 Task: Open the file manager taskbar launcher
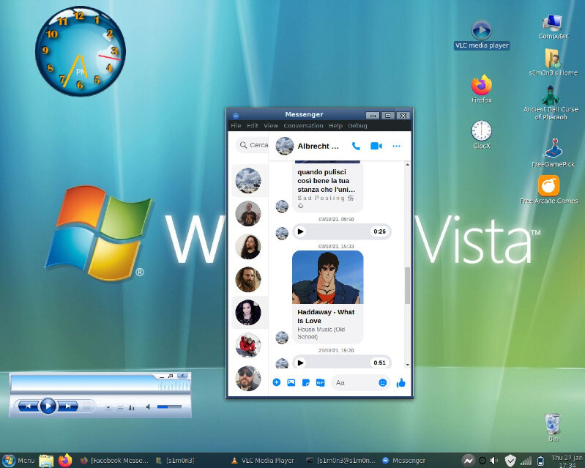click(46, 461)
